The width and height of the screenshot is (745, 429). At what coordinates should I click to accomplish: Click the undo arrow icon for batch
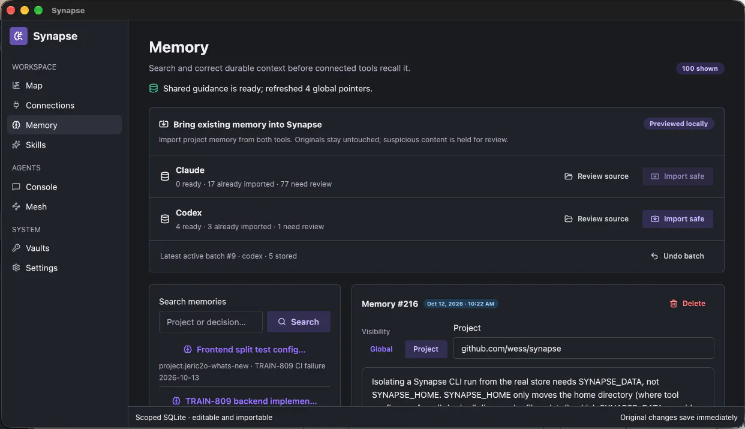coord(654,256)
